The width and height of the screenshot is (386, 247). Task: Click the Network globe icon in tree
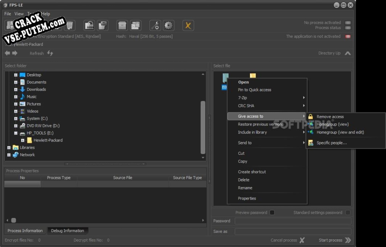(16, 154)
